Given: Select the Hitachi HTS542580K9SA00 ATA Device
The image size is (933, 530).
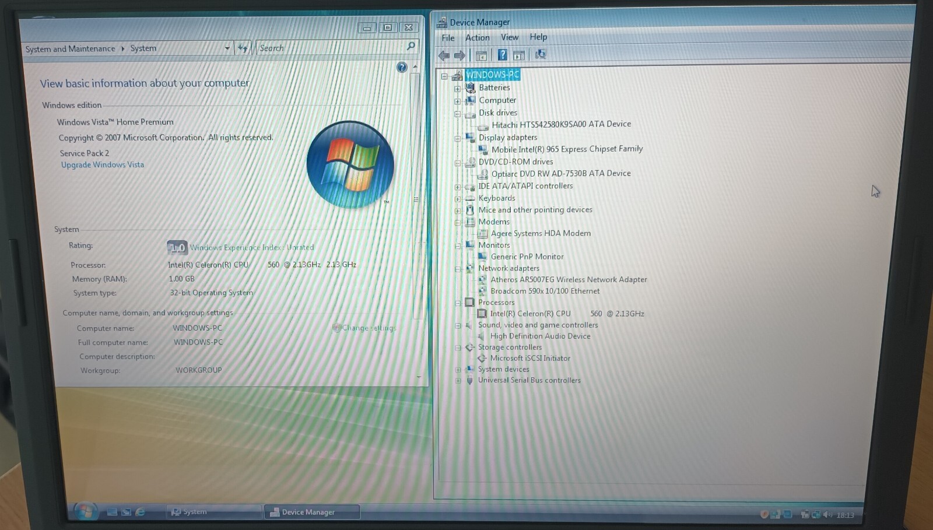Looking at the screenshot, I should [x=561, y=124].
